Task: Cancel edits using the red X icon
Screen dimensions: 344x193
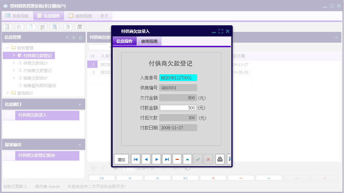Action: point(208,159)
